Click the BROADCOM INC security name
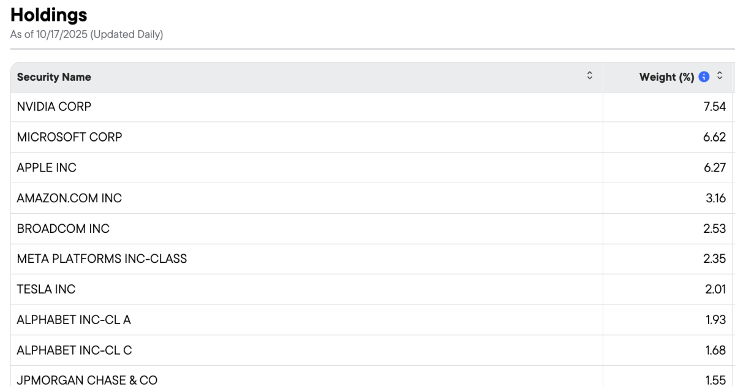 [63, 229]
